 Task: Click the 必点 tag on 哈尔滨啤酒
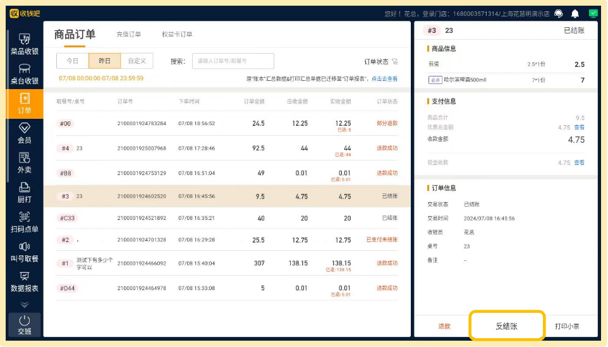[x=435, y=80]
